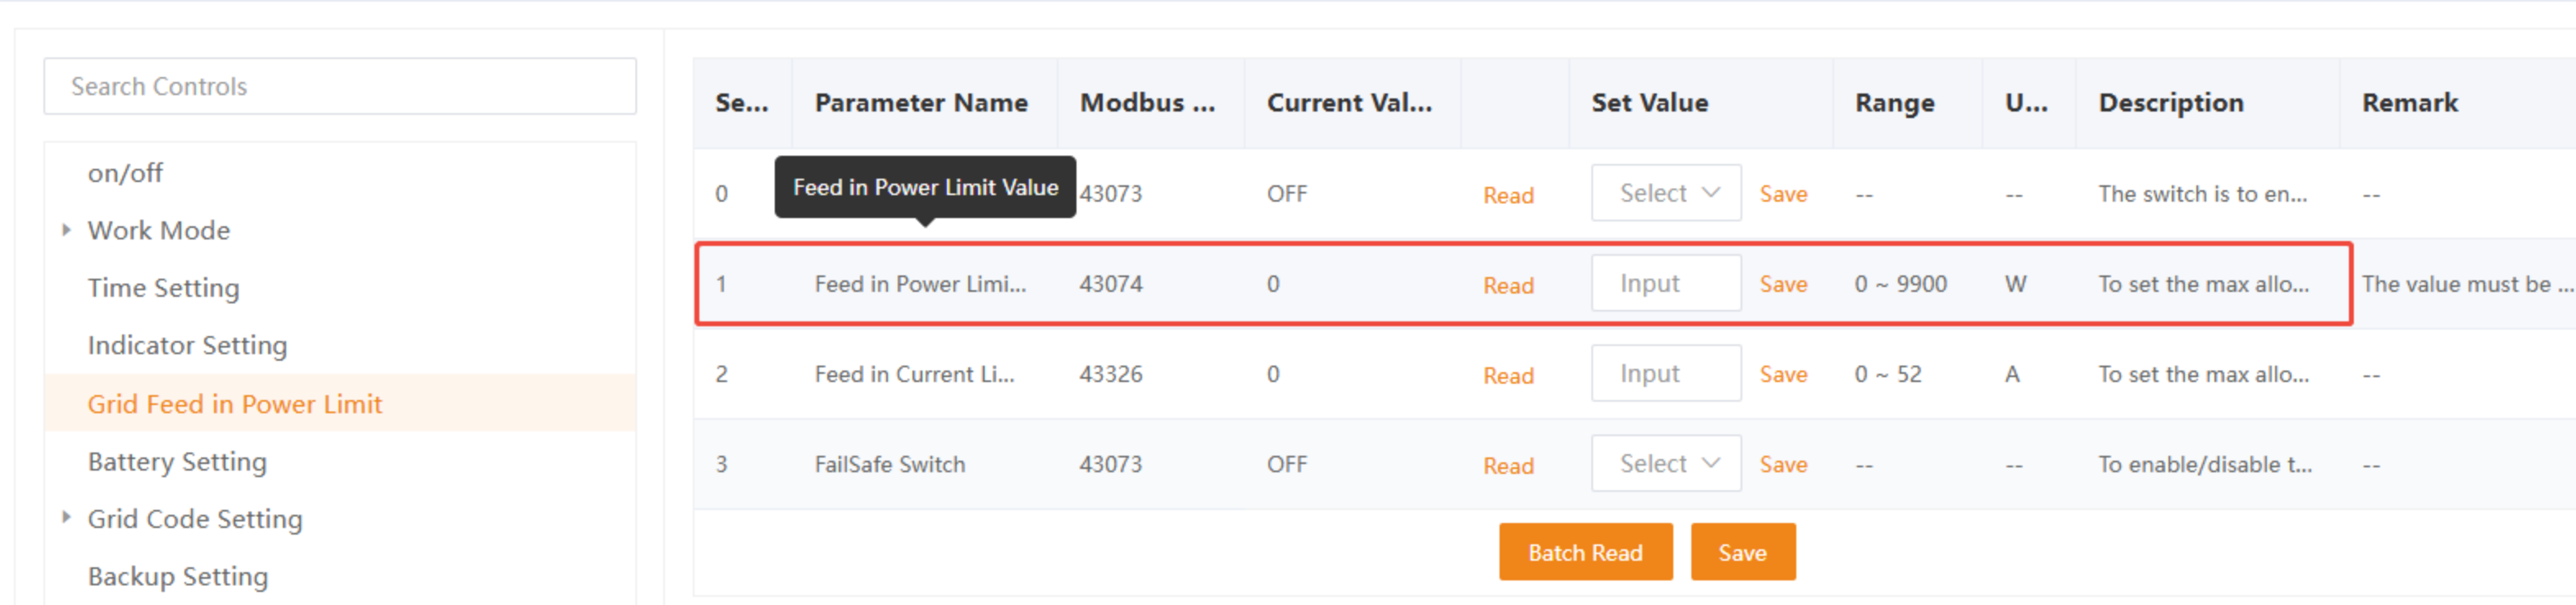The height and width of the screenshot is (605, 2576).
Task: Save the Feed in Power Limit row
Action: [1782, 284]
